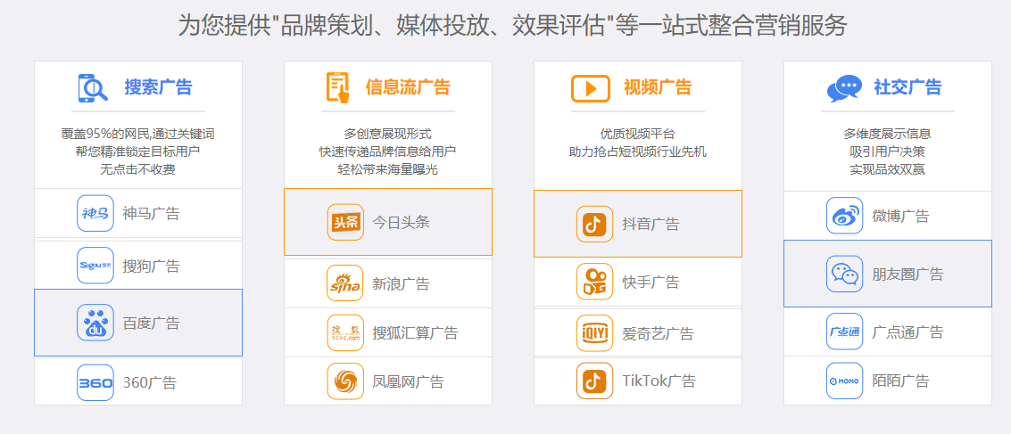Click the text 无点击不收费
Image resolution: width=1011 pixels, height=434 pixels.
tap(138, 170)
